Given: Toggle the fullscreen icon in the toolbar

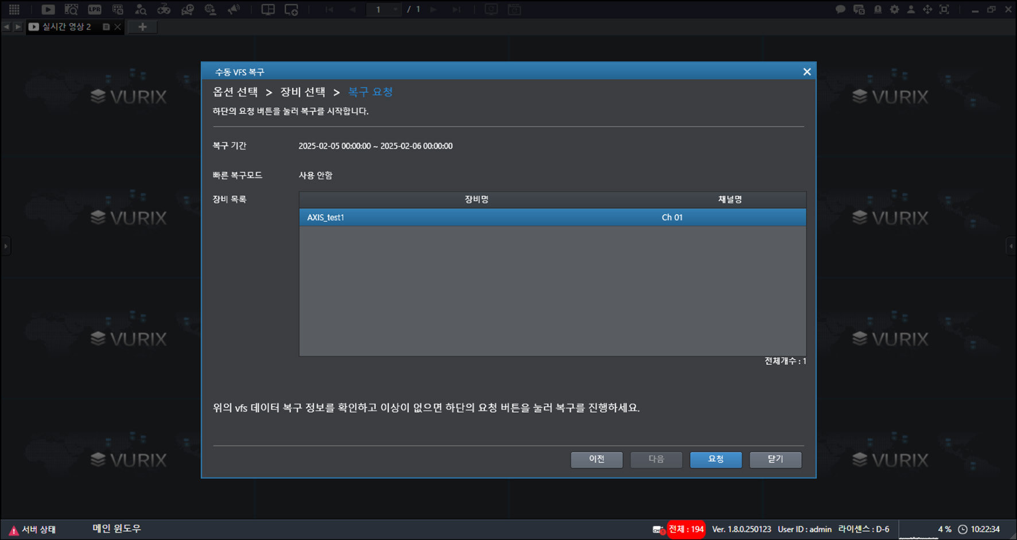Looking at the screenshot, I should (944, 9).
